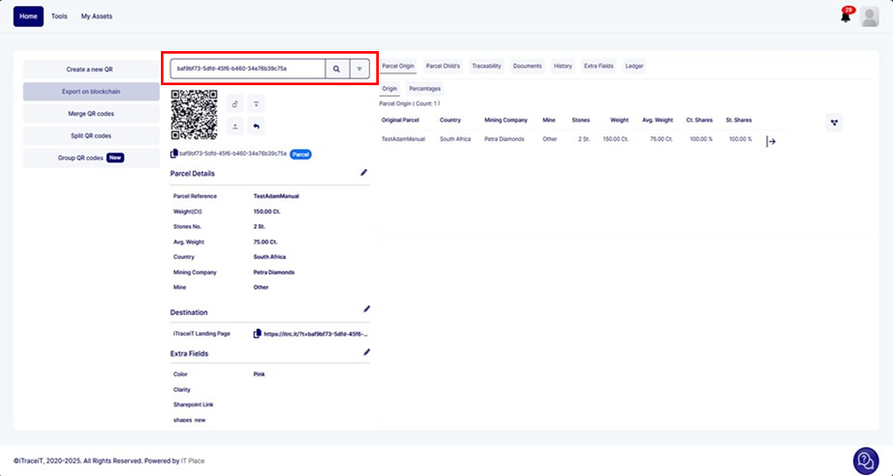Edit Extra Fields using pencil icon

[367, 352]
